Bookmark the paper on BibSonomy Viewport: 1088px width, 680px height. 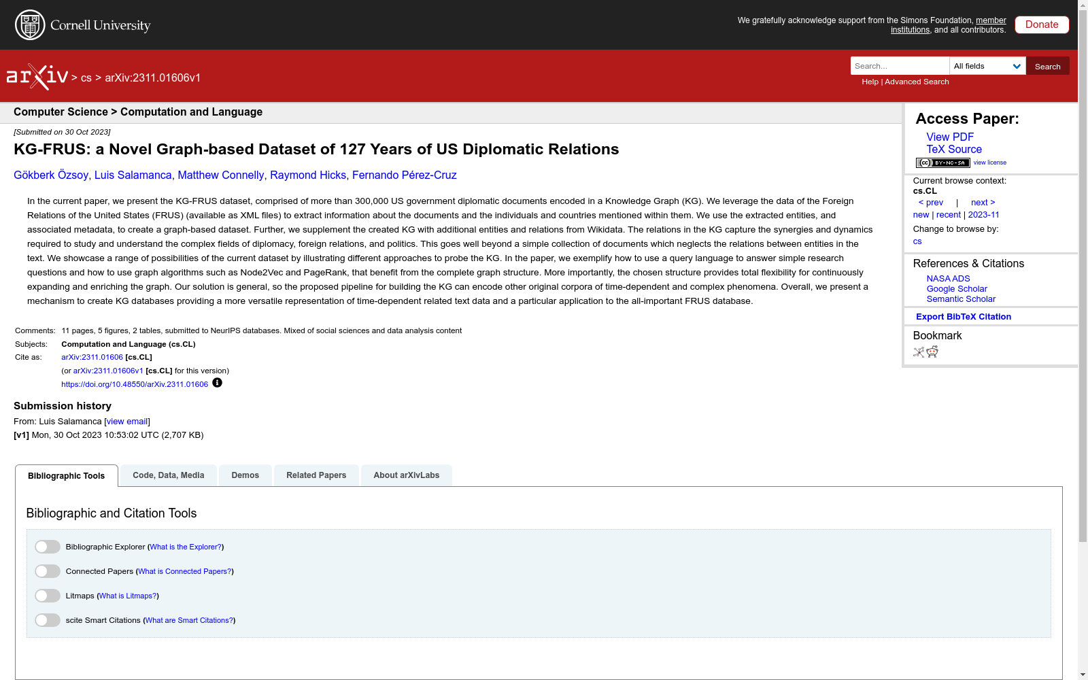[919, 352]
